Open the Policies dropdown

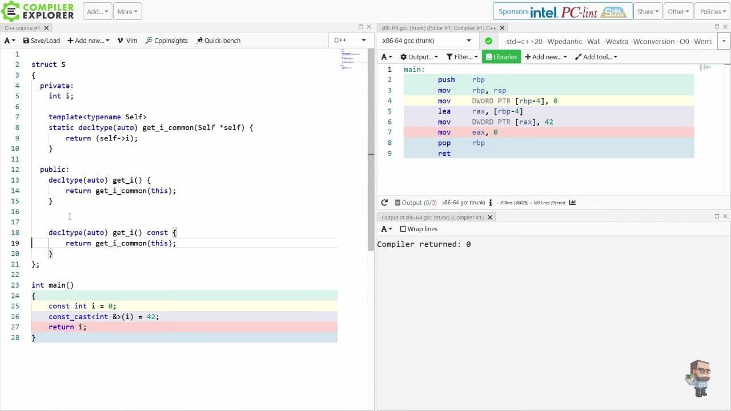click(713, 11)
